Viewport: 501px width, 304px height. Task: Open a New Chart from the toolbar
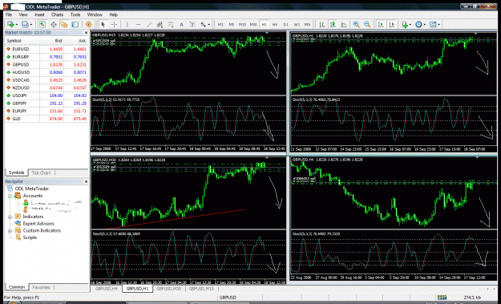pos(10,24)
